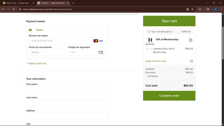This screenshot has height=126, width=224.
Task: Click the BESTMOM discount code label
Action: click(x=153, y=76)
